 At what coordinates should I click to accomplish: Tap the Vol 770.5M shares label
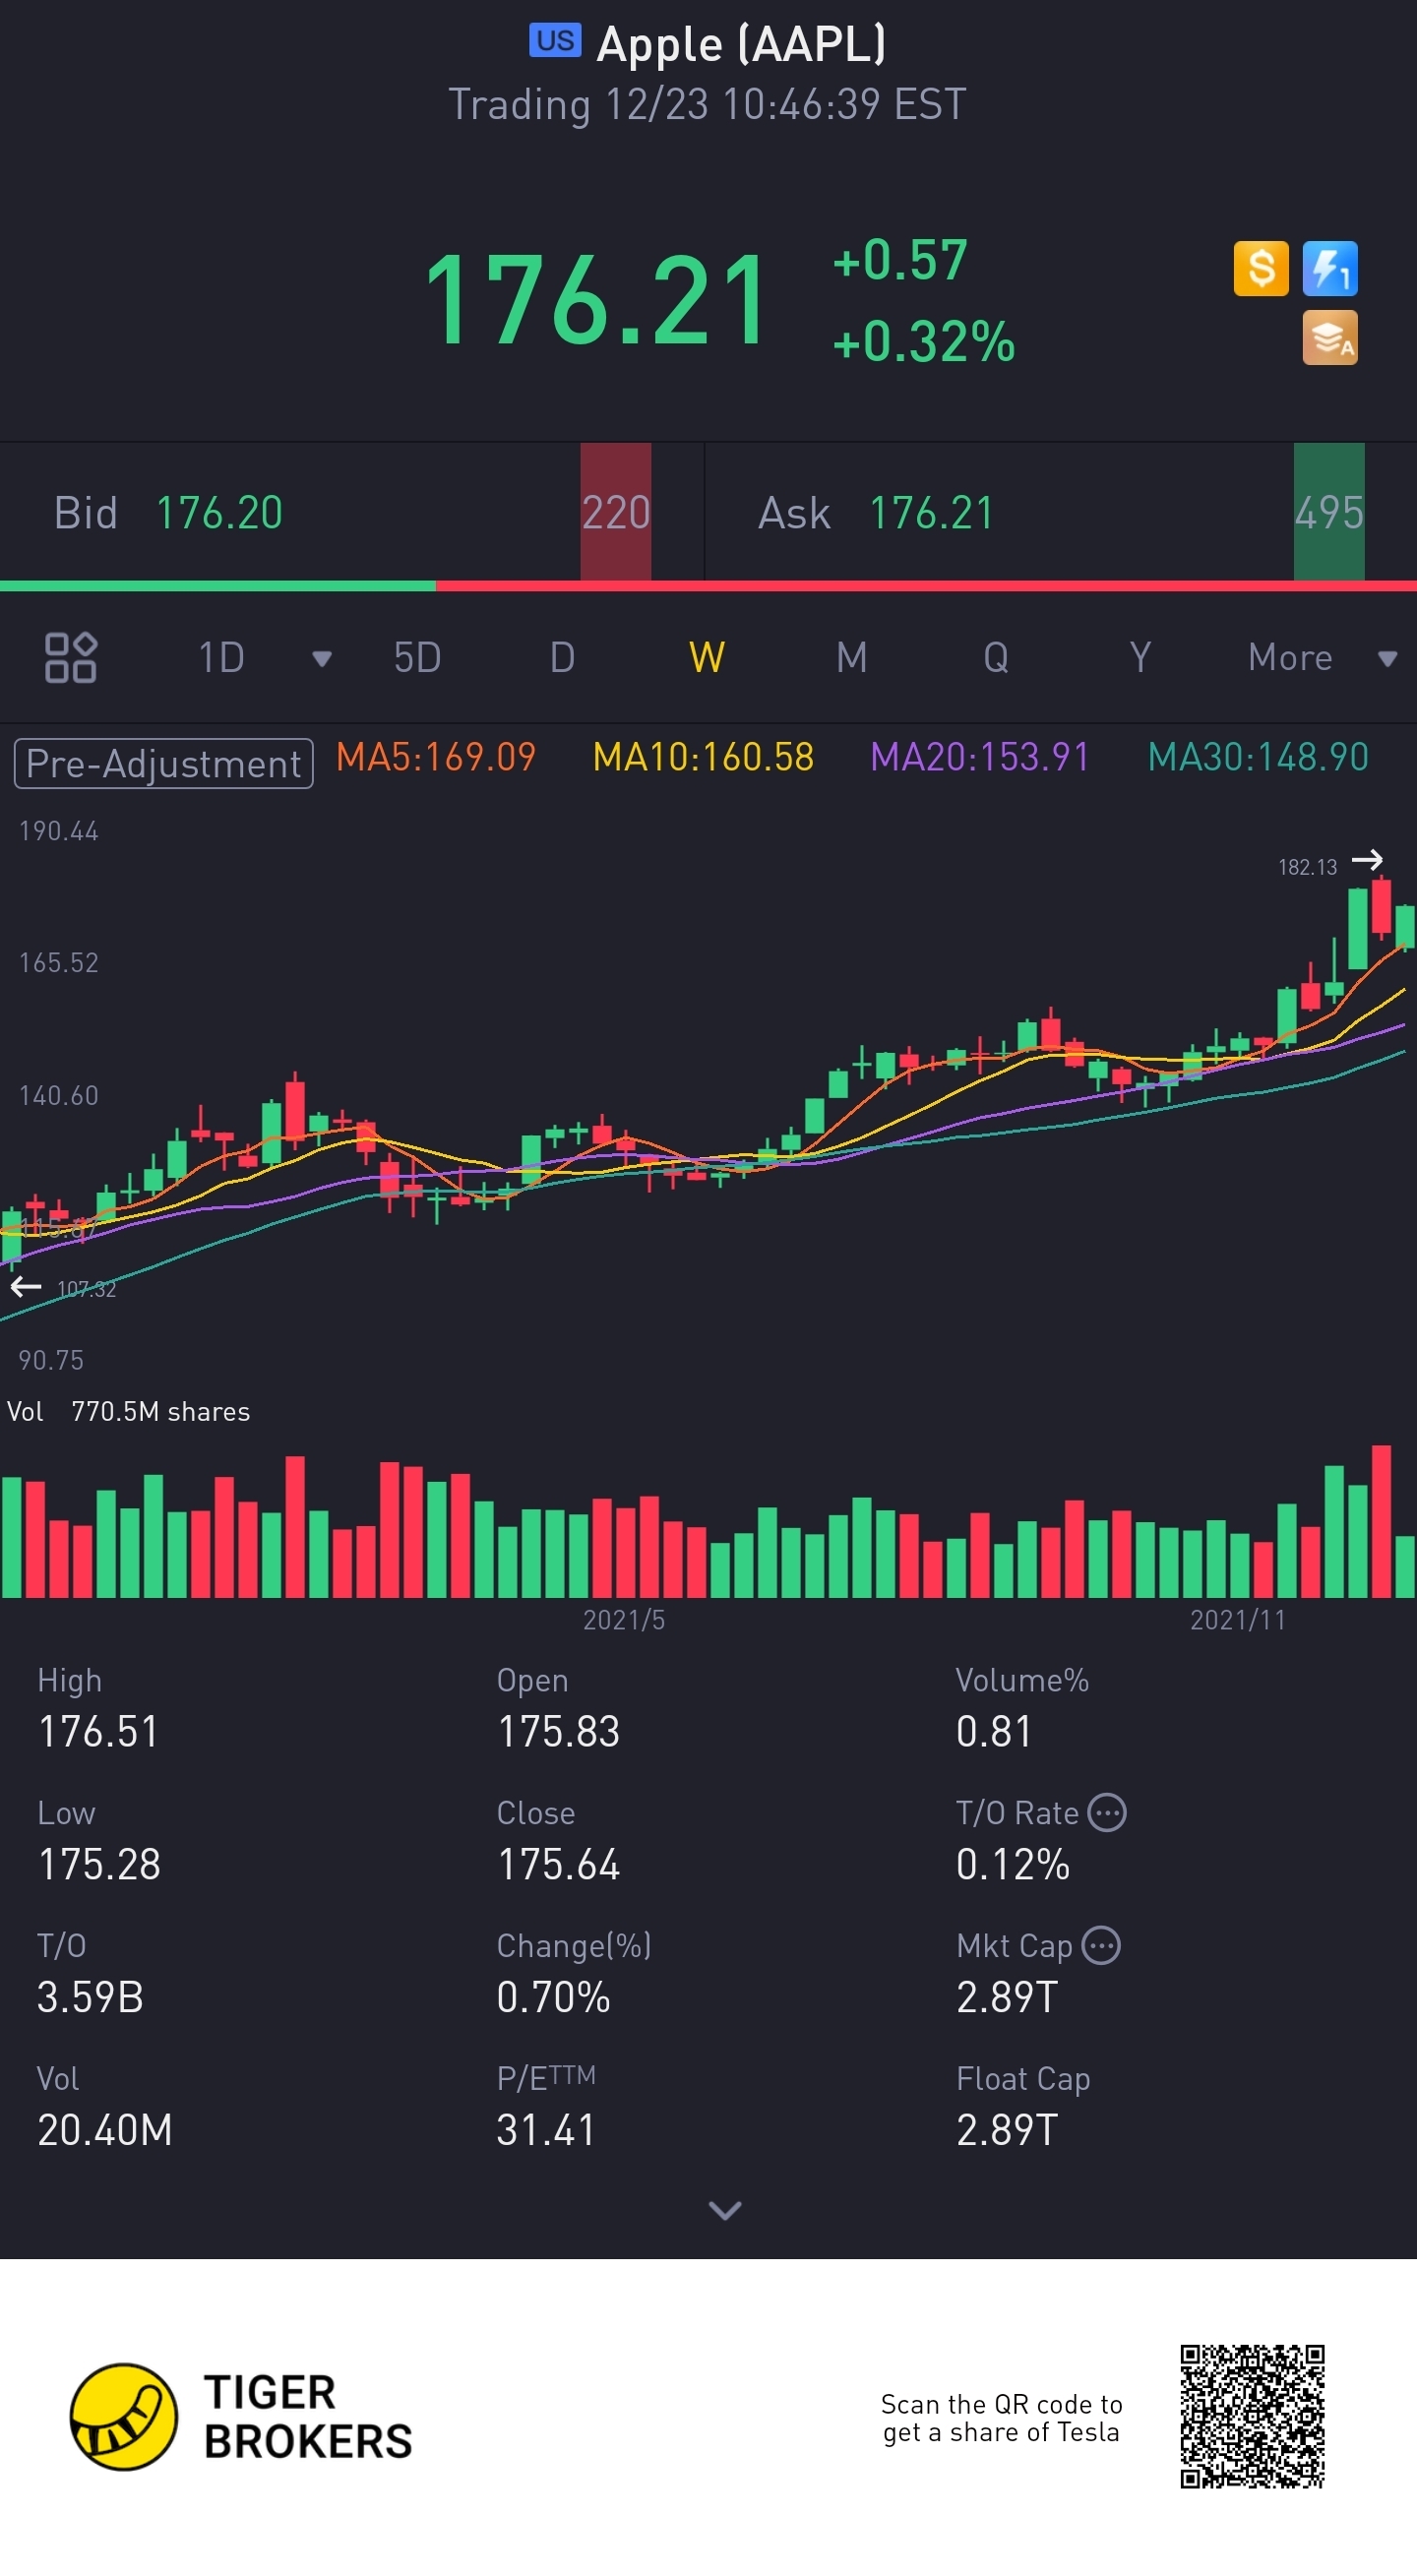click(x=129, y=1411)
